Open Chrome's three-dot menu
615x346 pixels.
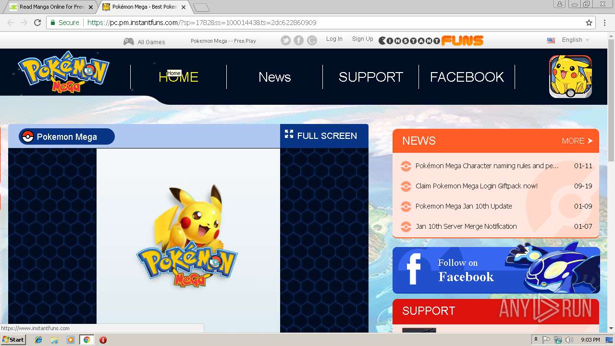coord(604,23)
